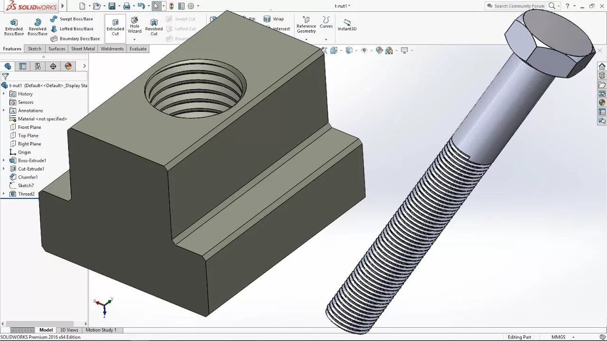Screen dimensions: 607x341
Task: Open the Weldments tab
Action: click(112, 49)
